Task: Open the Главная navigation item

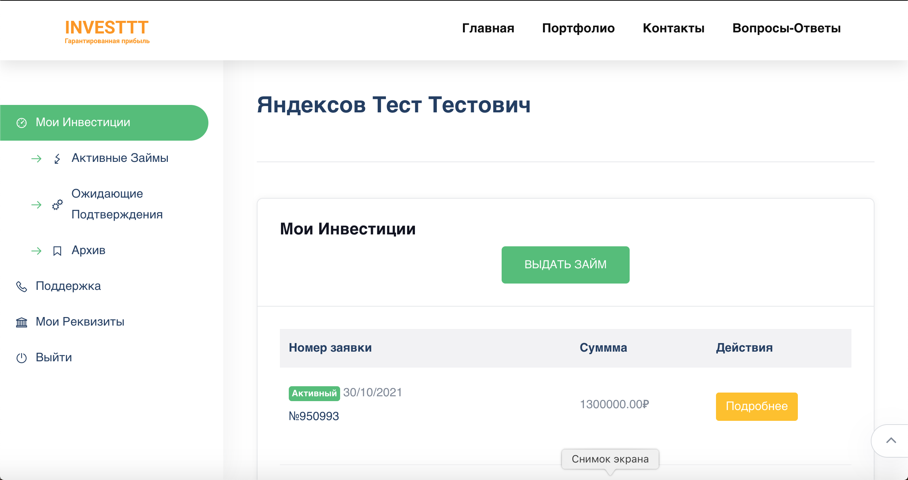Action: [488, 28]
